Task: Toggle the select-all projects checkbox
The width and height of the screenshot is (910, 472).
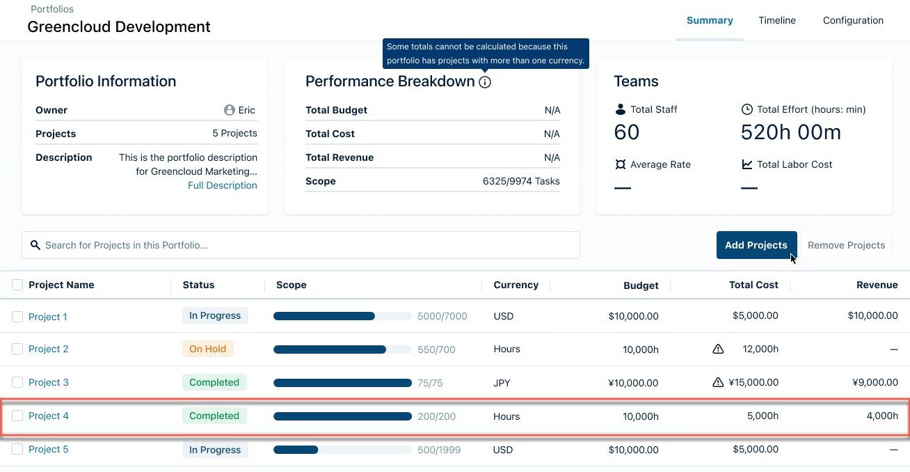Action: click(x=17, y=284)
